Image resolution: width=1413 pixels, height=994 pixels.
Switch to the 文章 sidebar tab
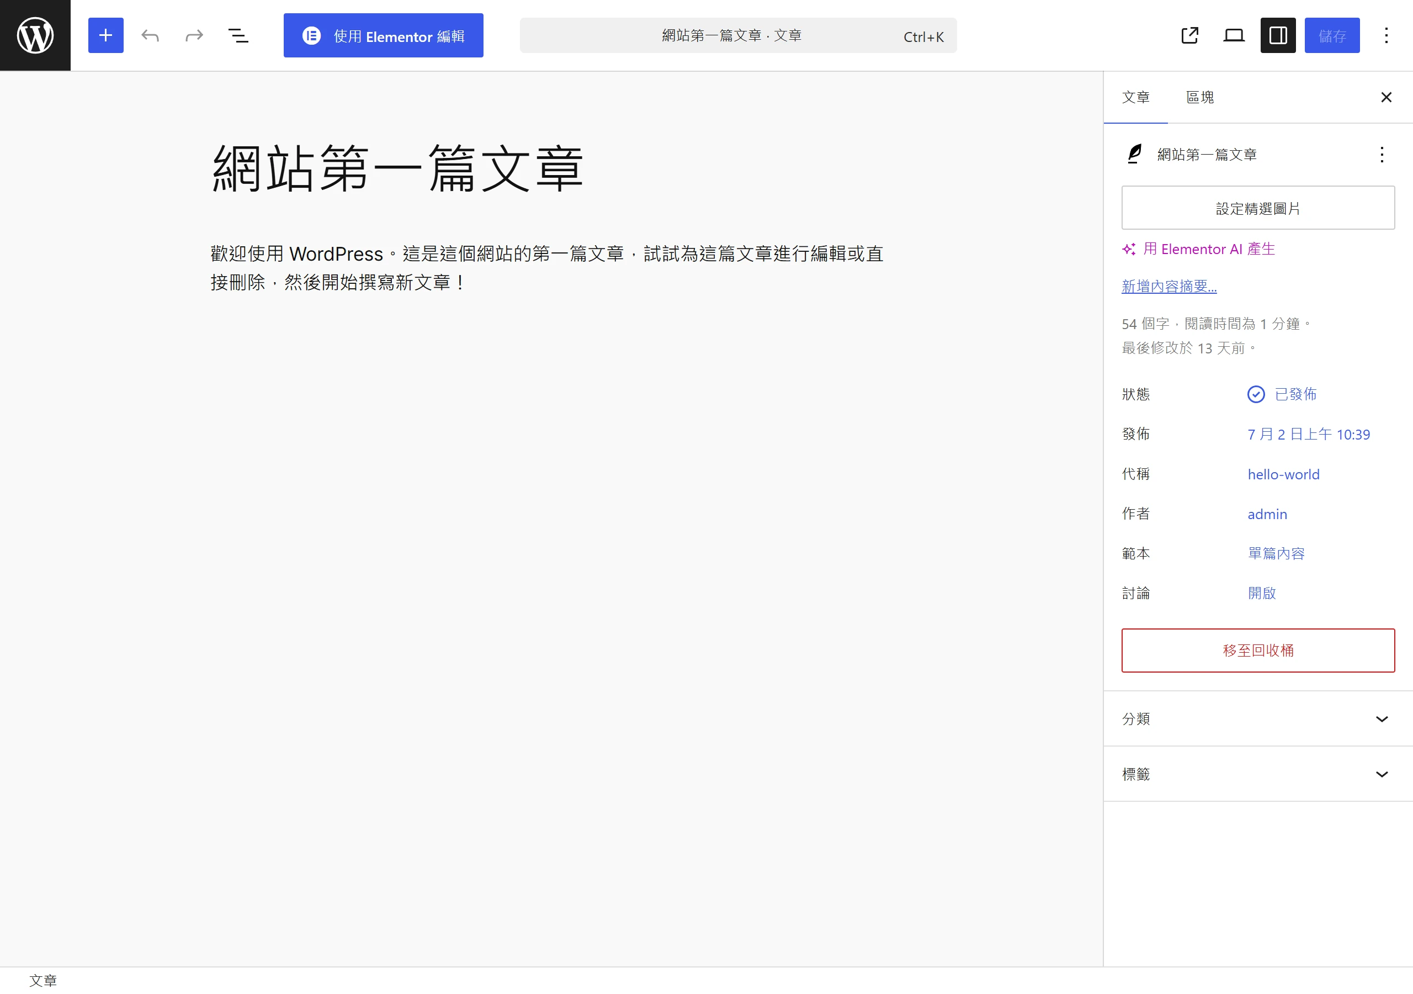1136,97
